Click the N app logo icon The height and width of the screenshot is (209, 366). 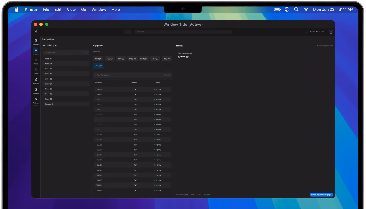point(35,32)
